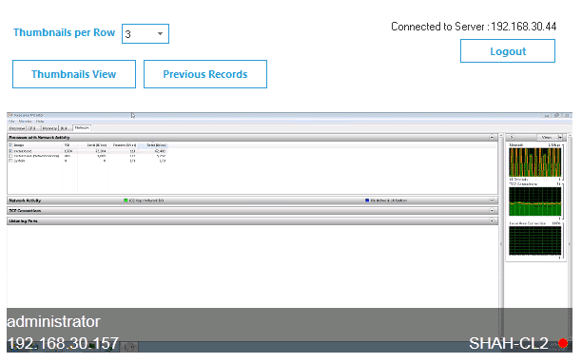The height and width of the screenshot is (363, 582).
Task: Click the red status dot beside SHAH-CL2
Action: click(563, 343)
